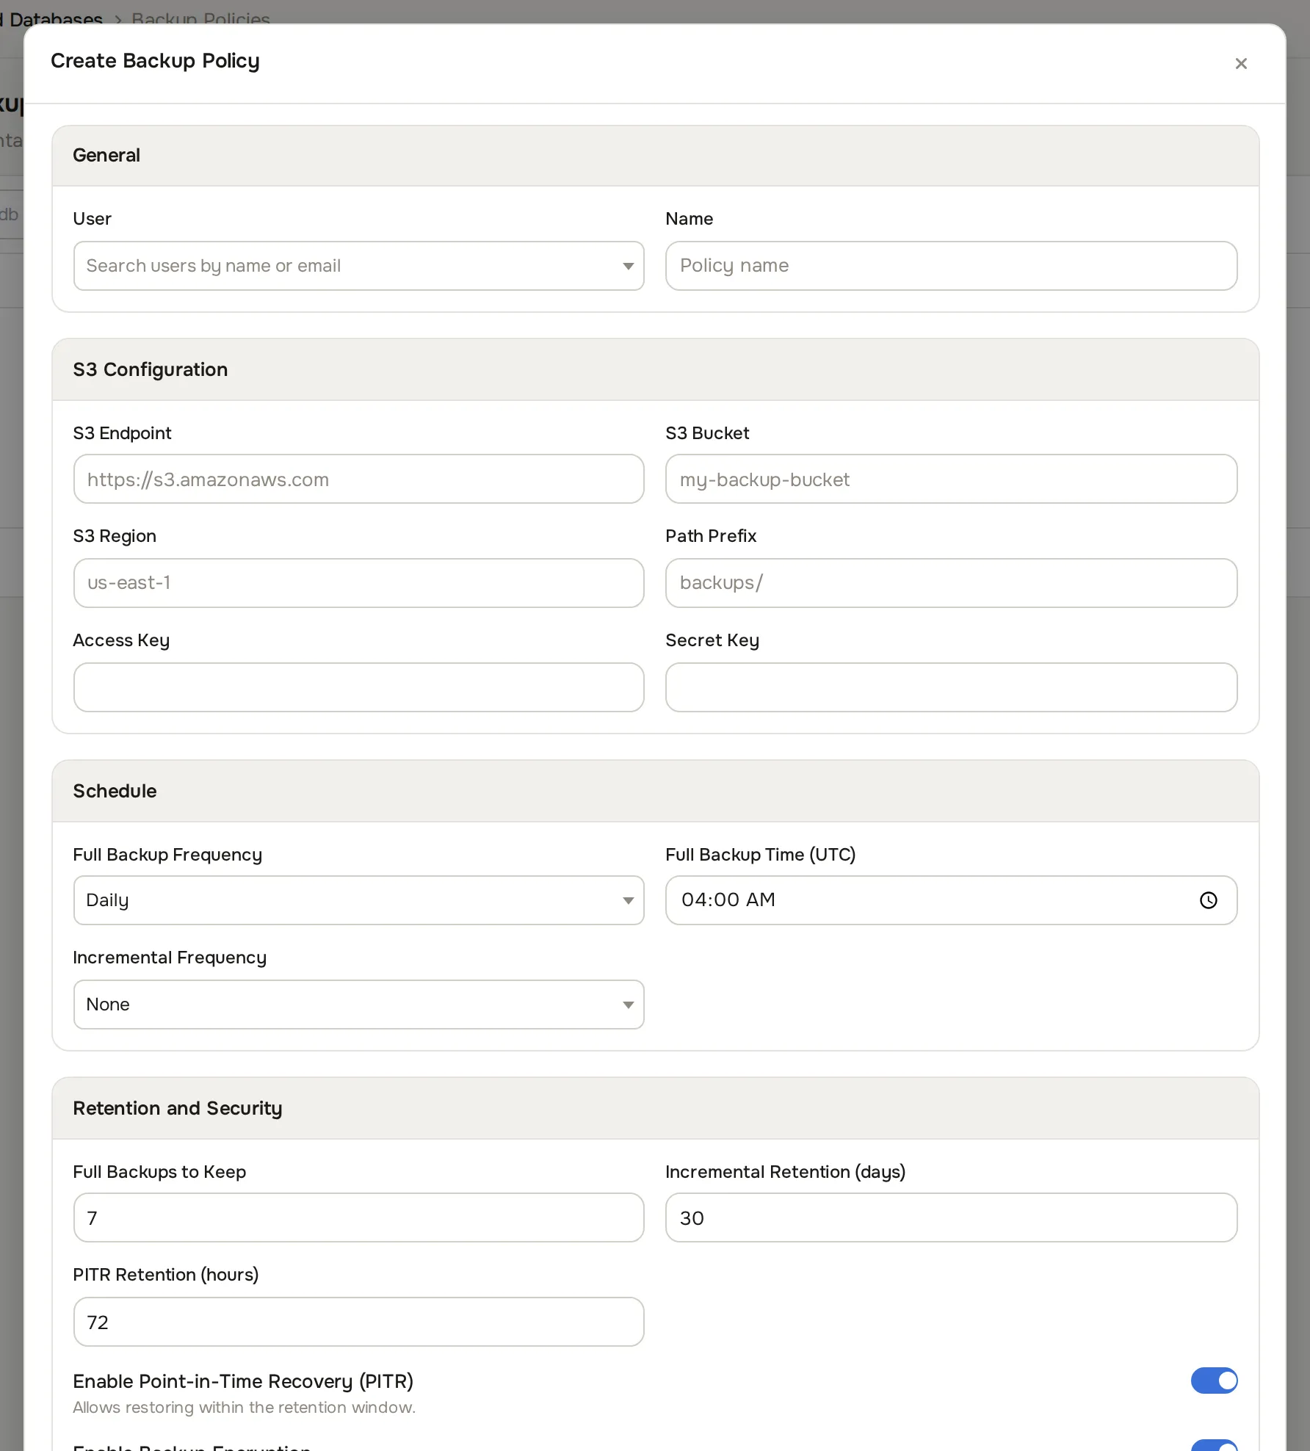
Task: Click the Schedule section heading
Action: click(x=115, y=791)
